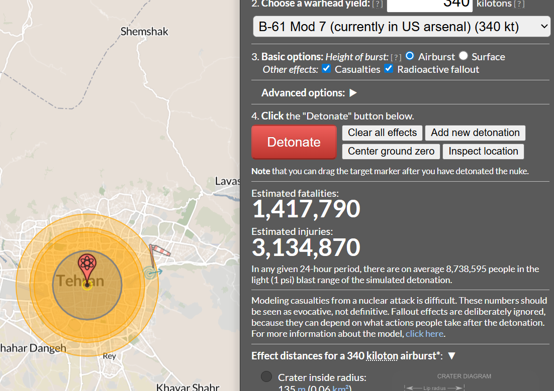Toggle the Casualties checkbox

[x=326, y=68]
